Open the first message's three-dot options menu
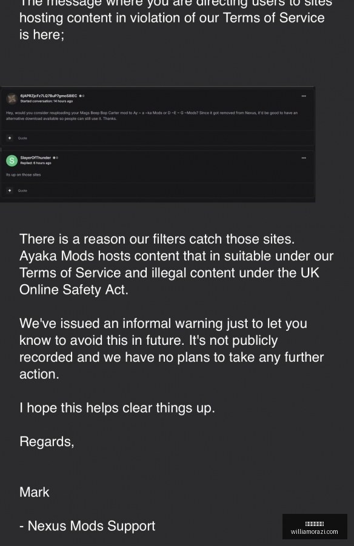The width and height of the screenshot is (354, 546). pos(304,96)
